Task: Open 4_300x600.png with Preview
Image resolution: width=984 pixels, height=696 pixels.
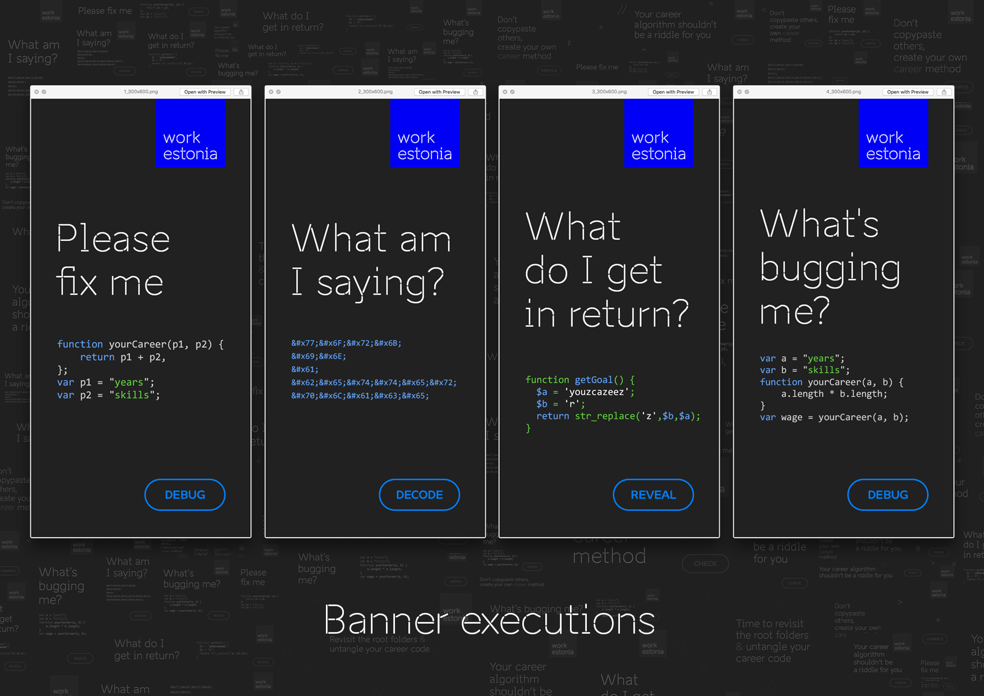Action: click(x=908, y=92)
